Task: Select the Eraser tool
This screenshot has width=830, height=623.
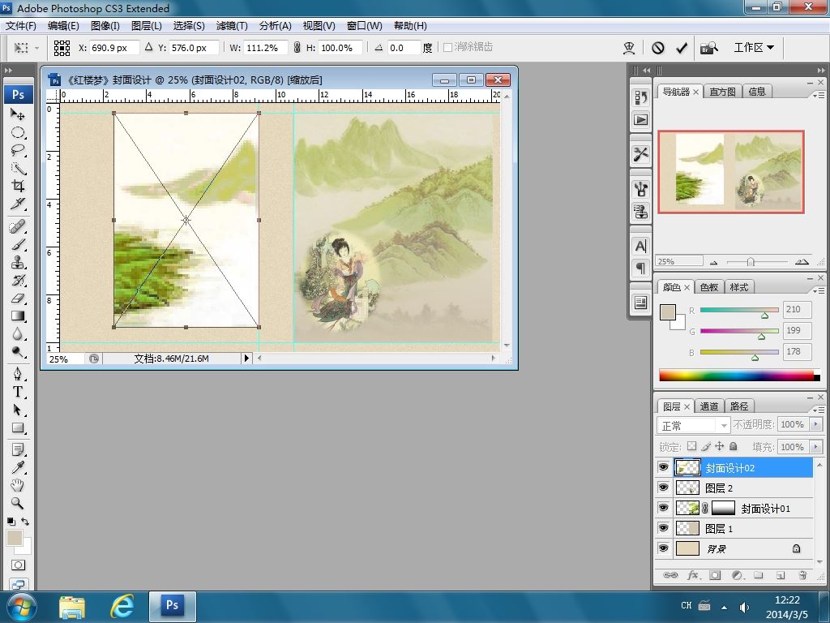Action: (x=18, y=299)
